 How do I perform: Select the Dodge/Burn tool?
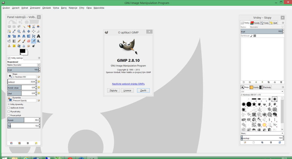[33, 46]
